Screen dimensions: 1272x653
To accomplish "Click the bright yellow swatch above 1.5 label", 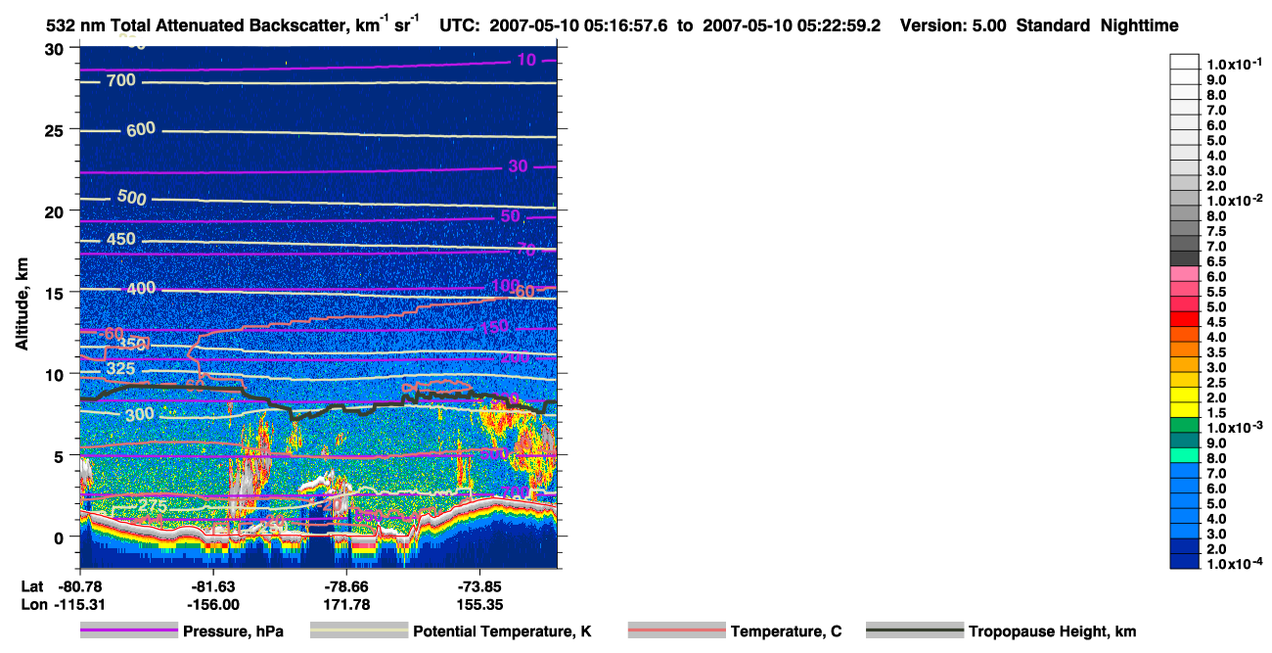I will [1184, 409].
